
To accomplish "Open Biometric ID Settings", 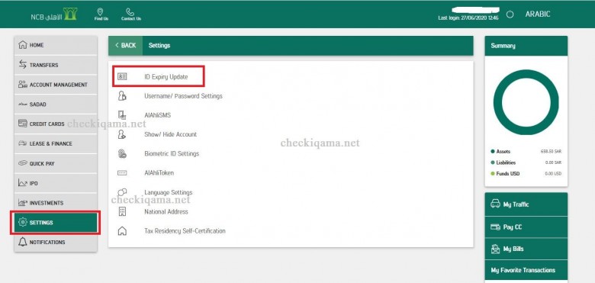I will tap(172, 153).
